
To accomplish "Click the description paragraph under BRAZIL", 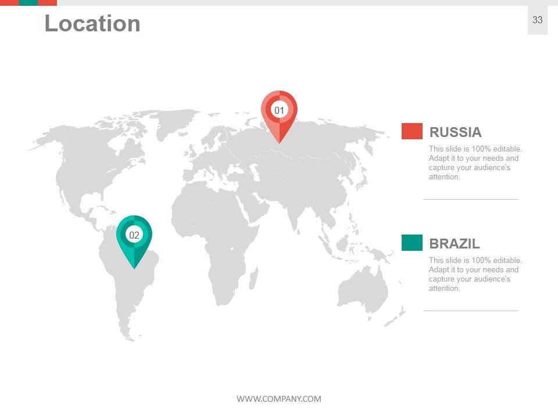I will click(x=475, y=274).
